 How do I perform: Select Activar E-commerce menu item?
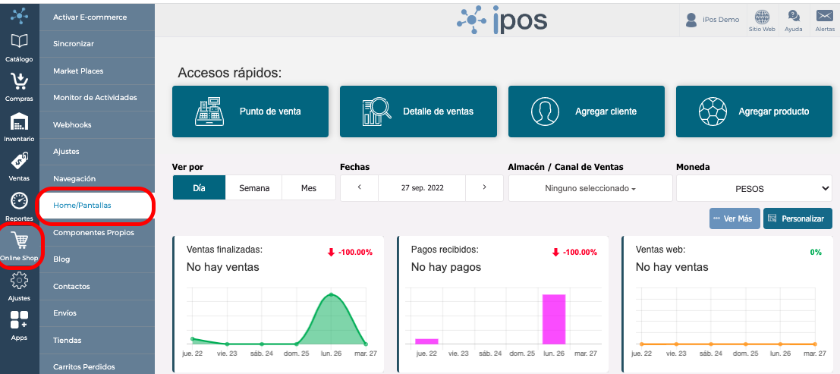point(97,17)
